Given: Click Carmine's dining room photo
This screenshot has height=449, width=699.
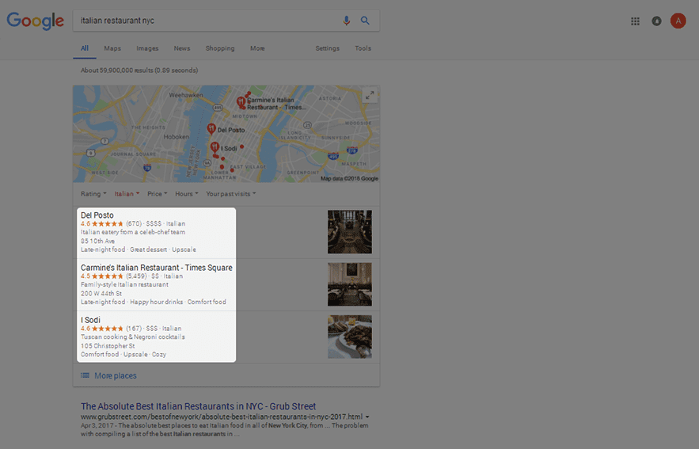Looking at the screenshot, I should [x=350, y=284].
